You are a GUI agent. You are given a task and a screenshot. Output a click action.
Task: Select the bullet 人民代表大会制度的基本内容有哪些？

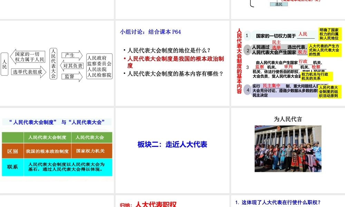pos(175,74)
